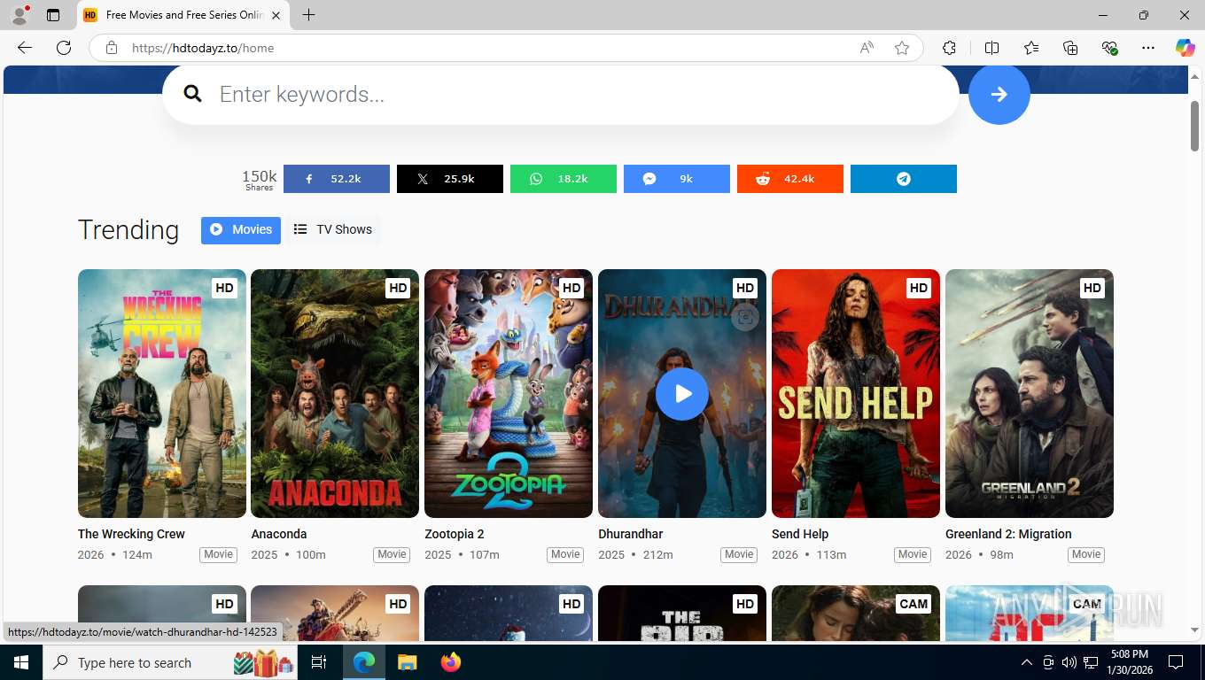The image size is (1205, 680).
Task: Click Greenland 2: Migration title link
Action: 1008,534
